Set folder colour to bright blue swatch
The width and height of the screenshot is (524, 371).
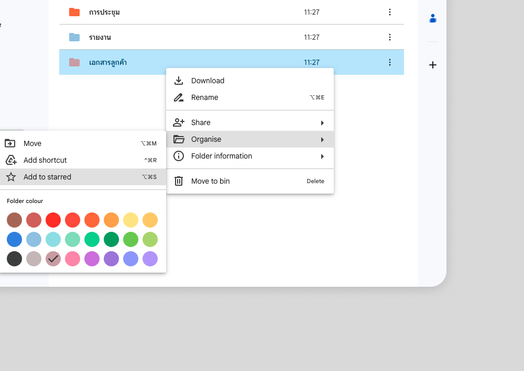pyautogui.click(x=14, y=239)
